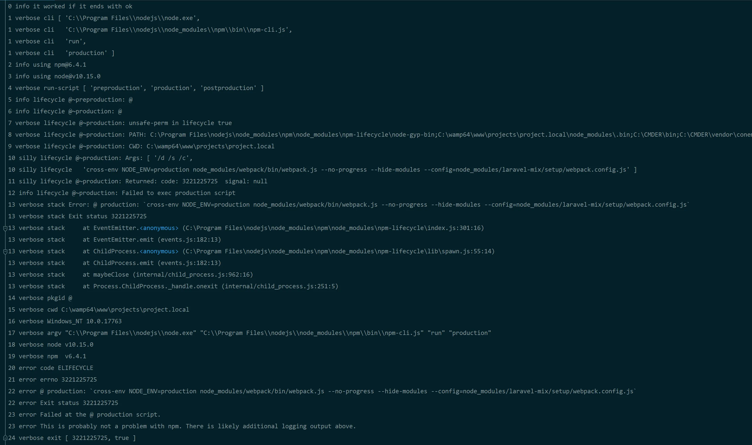Screen dimensions: 752x445
Task: Click <anonymous> link after EventEmitter
Action: [159, 228]
